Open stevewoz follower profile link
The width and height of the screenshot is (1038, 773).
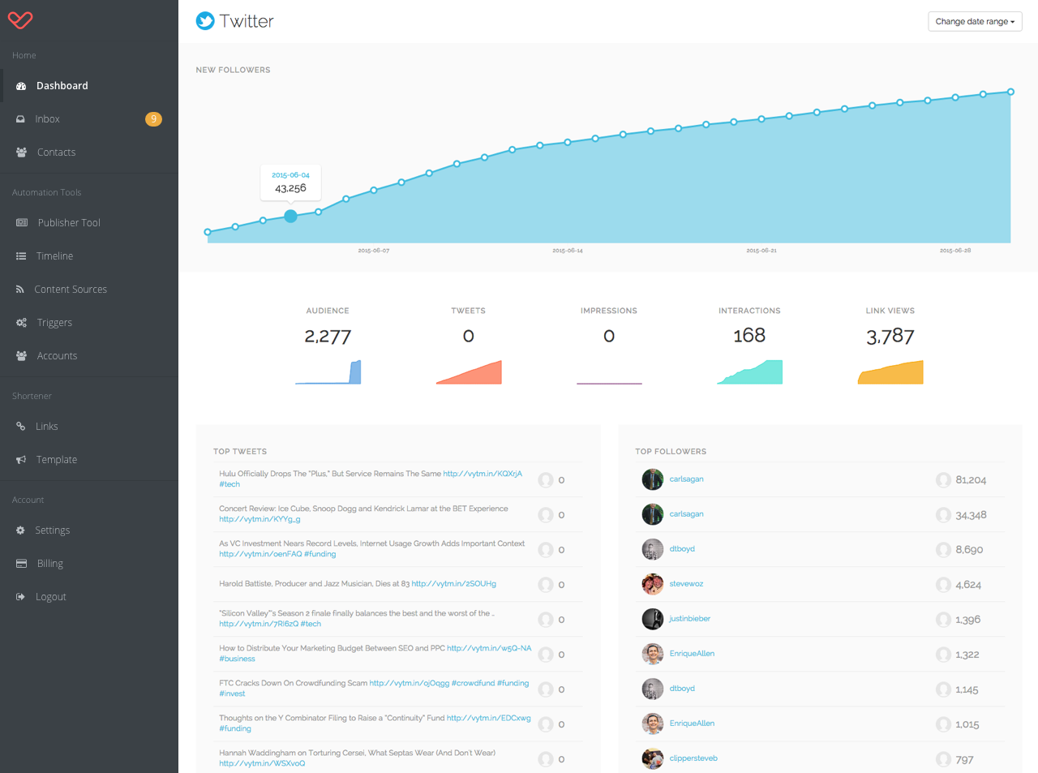click(686, 584)
